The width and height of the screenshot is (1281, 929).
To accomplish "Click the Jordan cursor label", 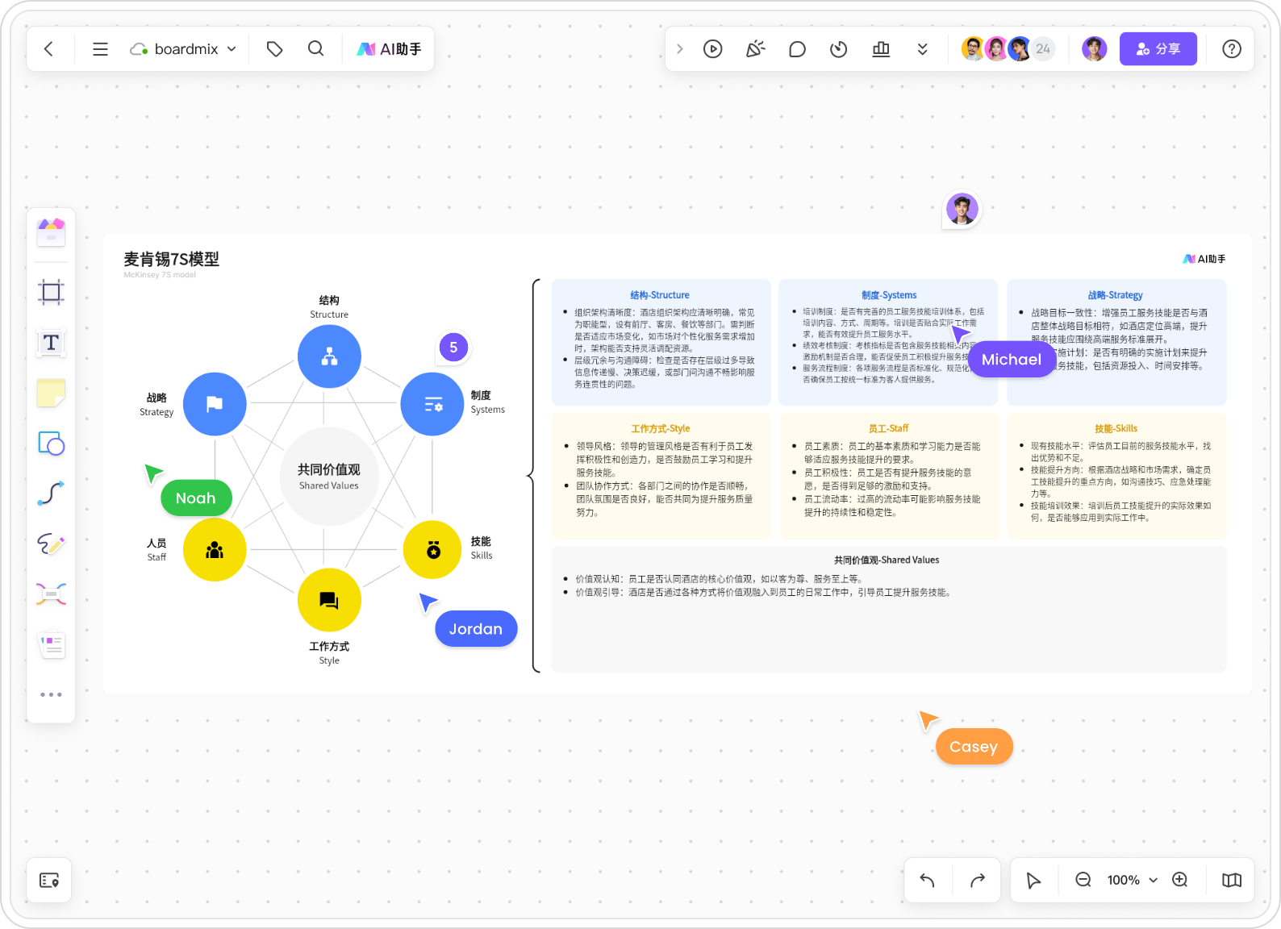I will click(x=476, y=629).
